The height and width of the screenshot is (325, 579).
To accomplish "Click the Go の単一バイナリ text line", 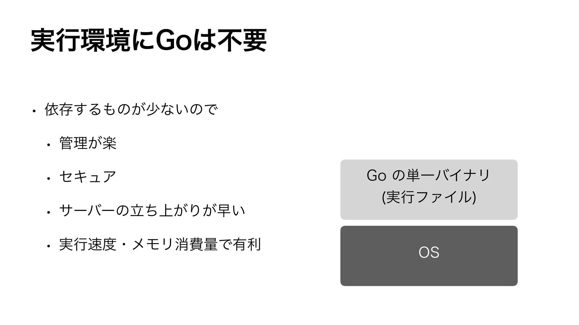I will 429,175.
